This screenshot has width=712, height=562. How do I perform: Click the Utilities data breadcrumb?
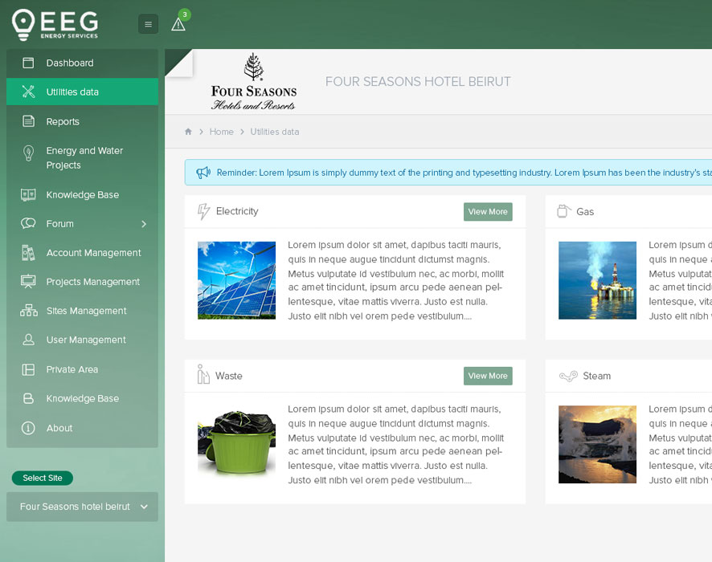coord(275,132)
